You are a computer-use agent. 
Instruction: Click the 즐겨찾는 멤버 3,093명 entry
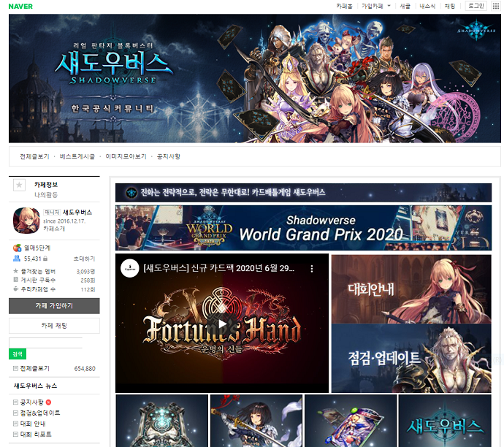54,272
